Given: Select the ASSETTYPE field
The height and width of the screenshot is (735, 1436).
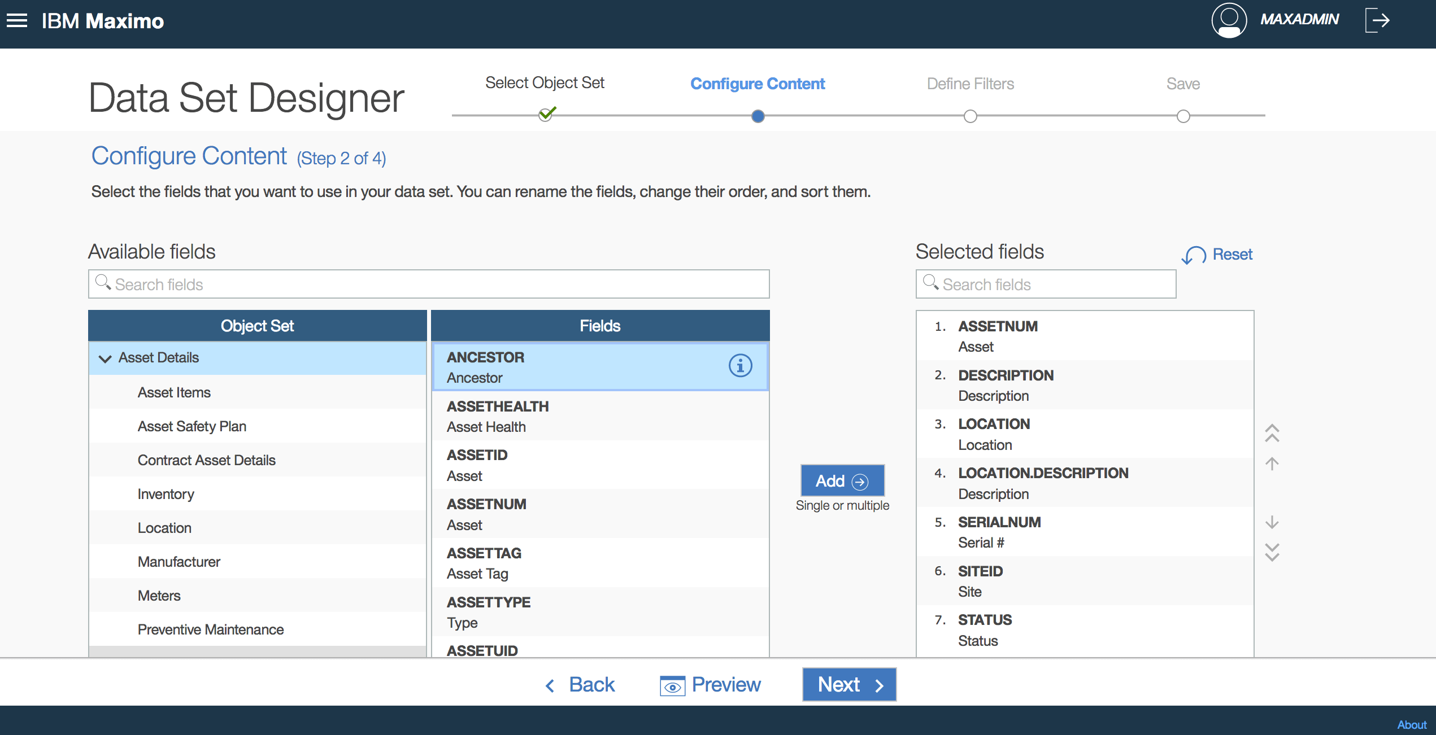Looking at the screenshot, I should click(x=600, y=613).
